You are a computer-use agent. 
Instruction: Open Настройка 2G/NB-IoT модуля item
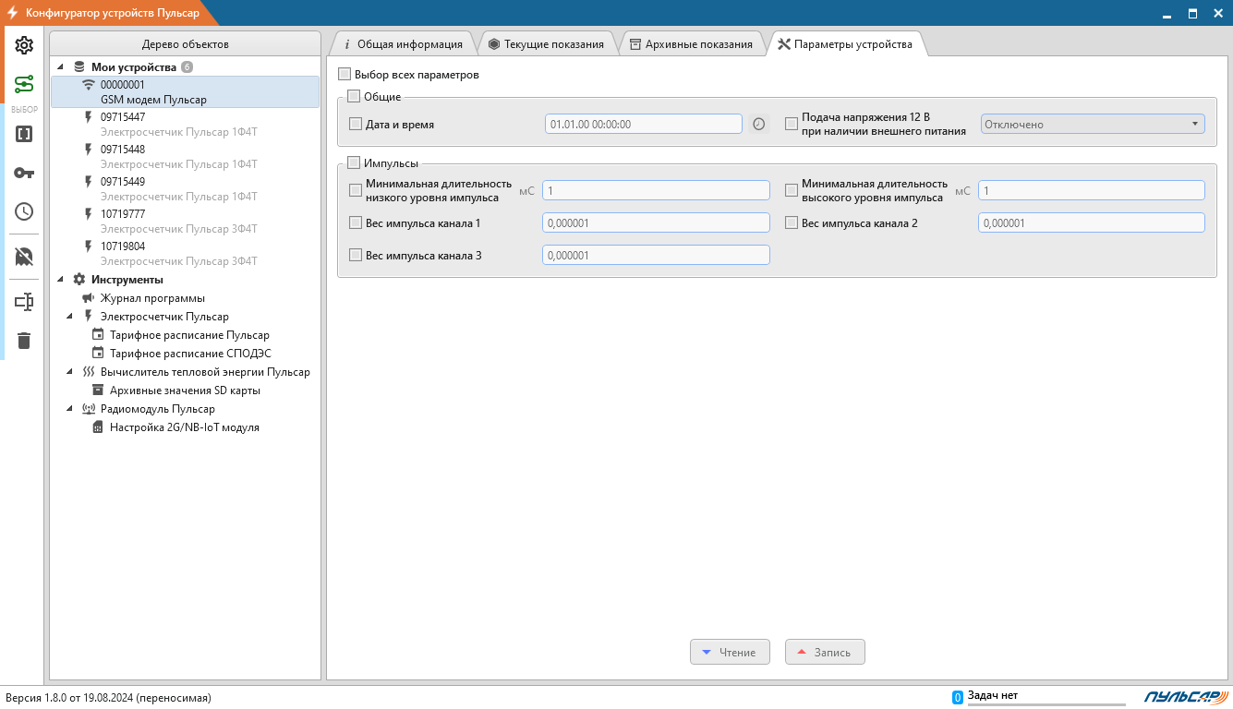185,427
